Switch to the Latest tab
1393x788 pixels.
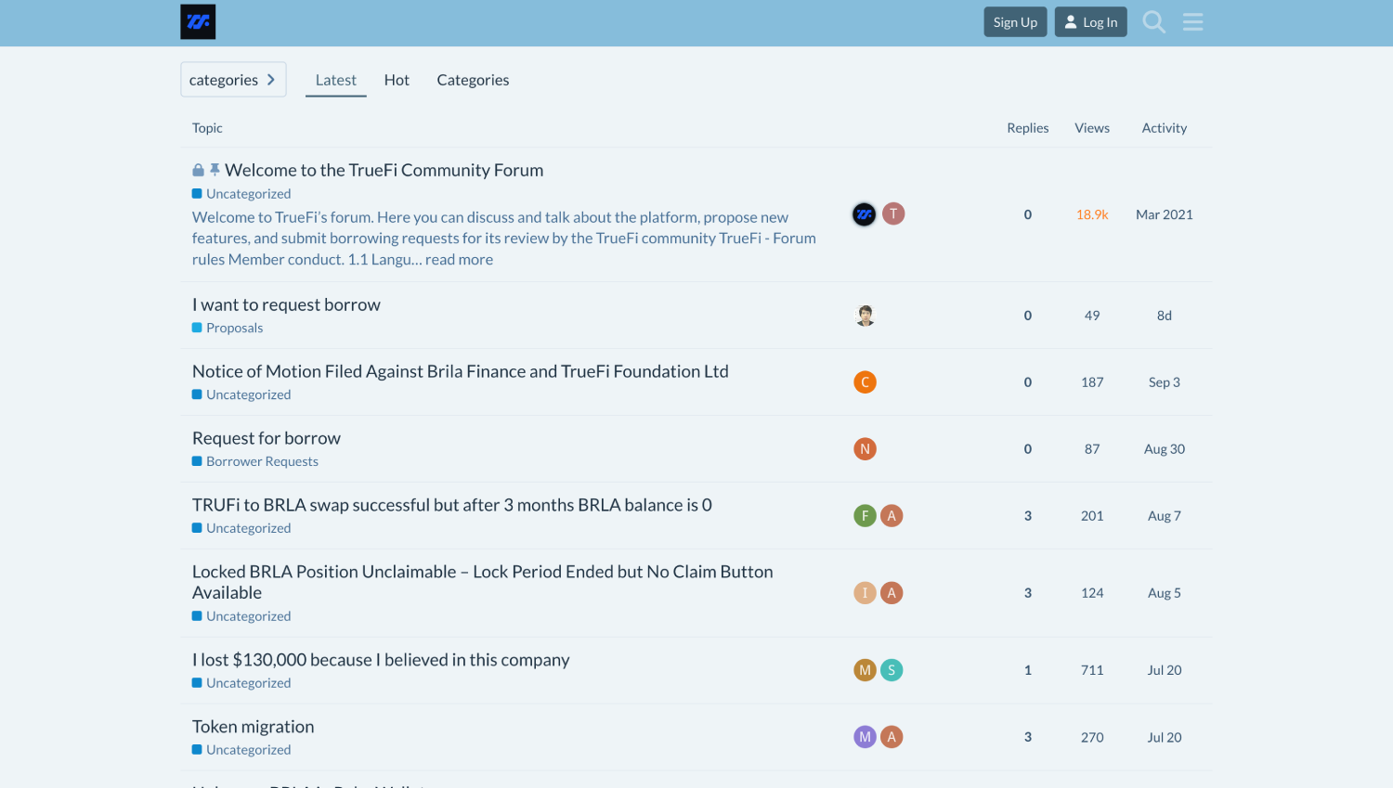pyautogui.click(x=336, y=80)
